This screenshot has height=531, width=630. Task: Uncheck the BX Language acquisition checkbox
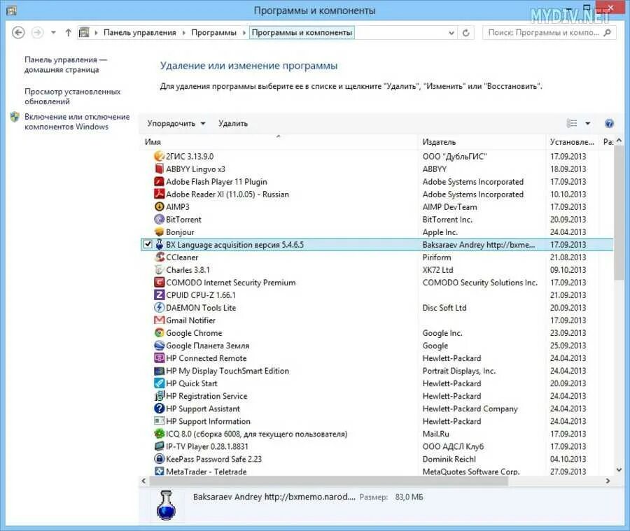pos(148,244)
